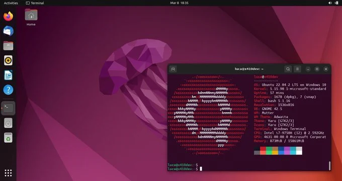Open LibreOffice Writer from the dock

pos(8,75)
